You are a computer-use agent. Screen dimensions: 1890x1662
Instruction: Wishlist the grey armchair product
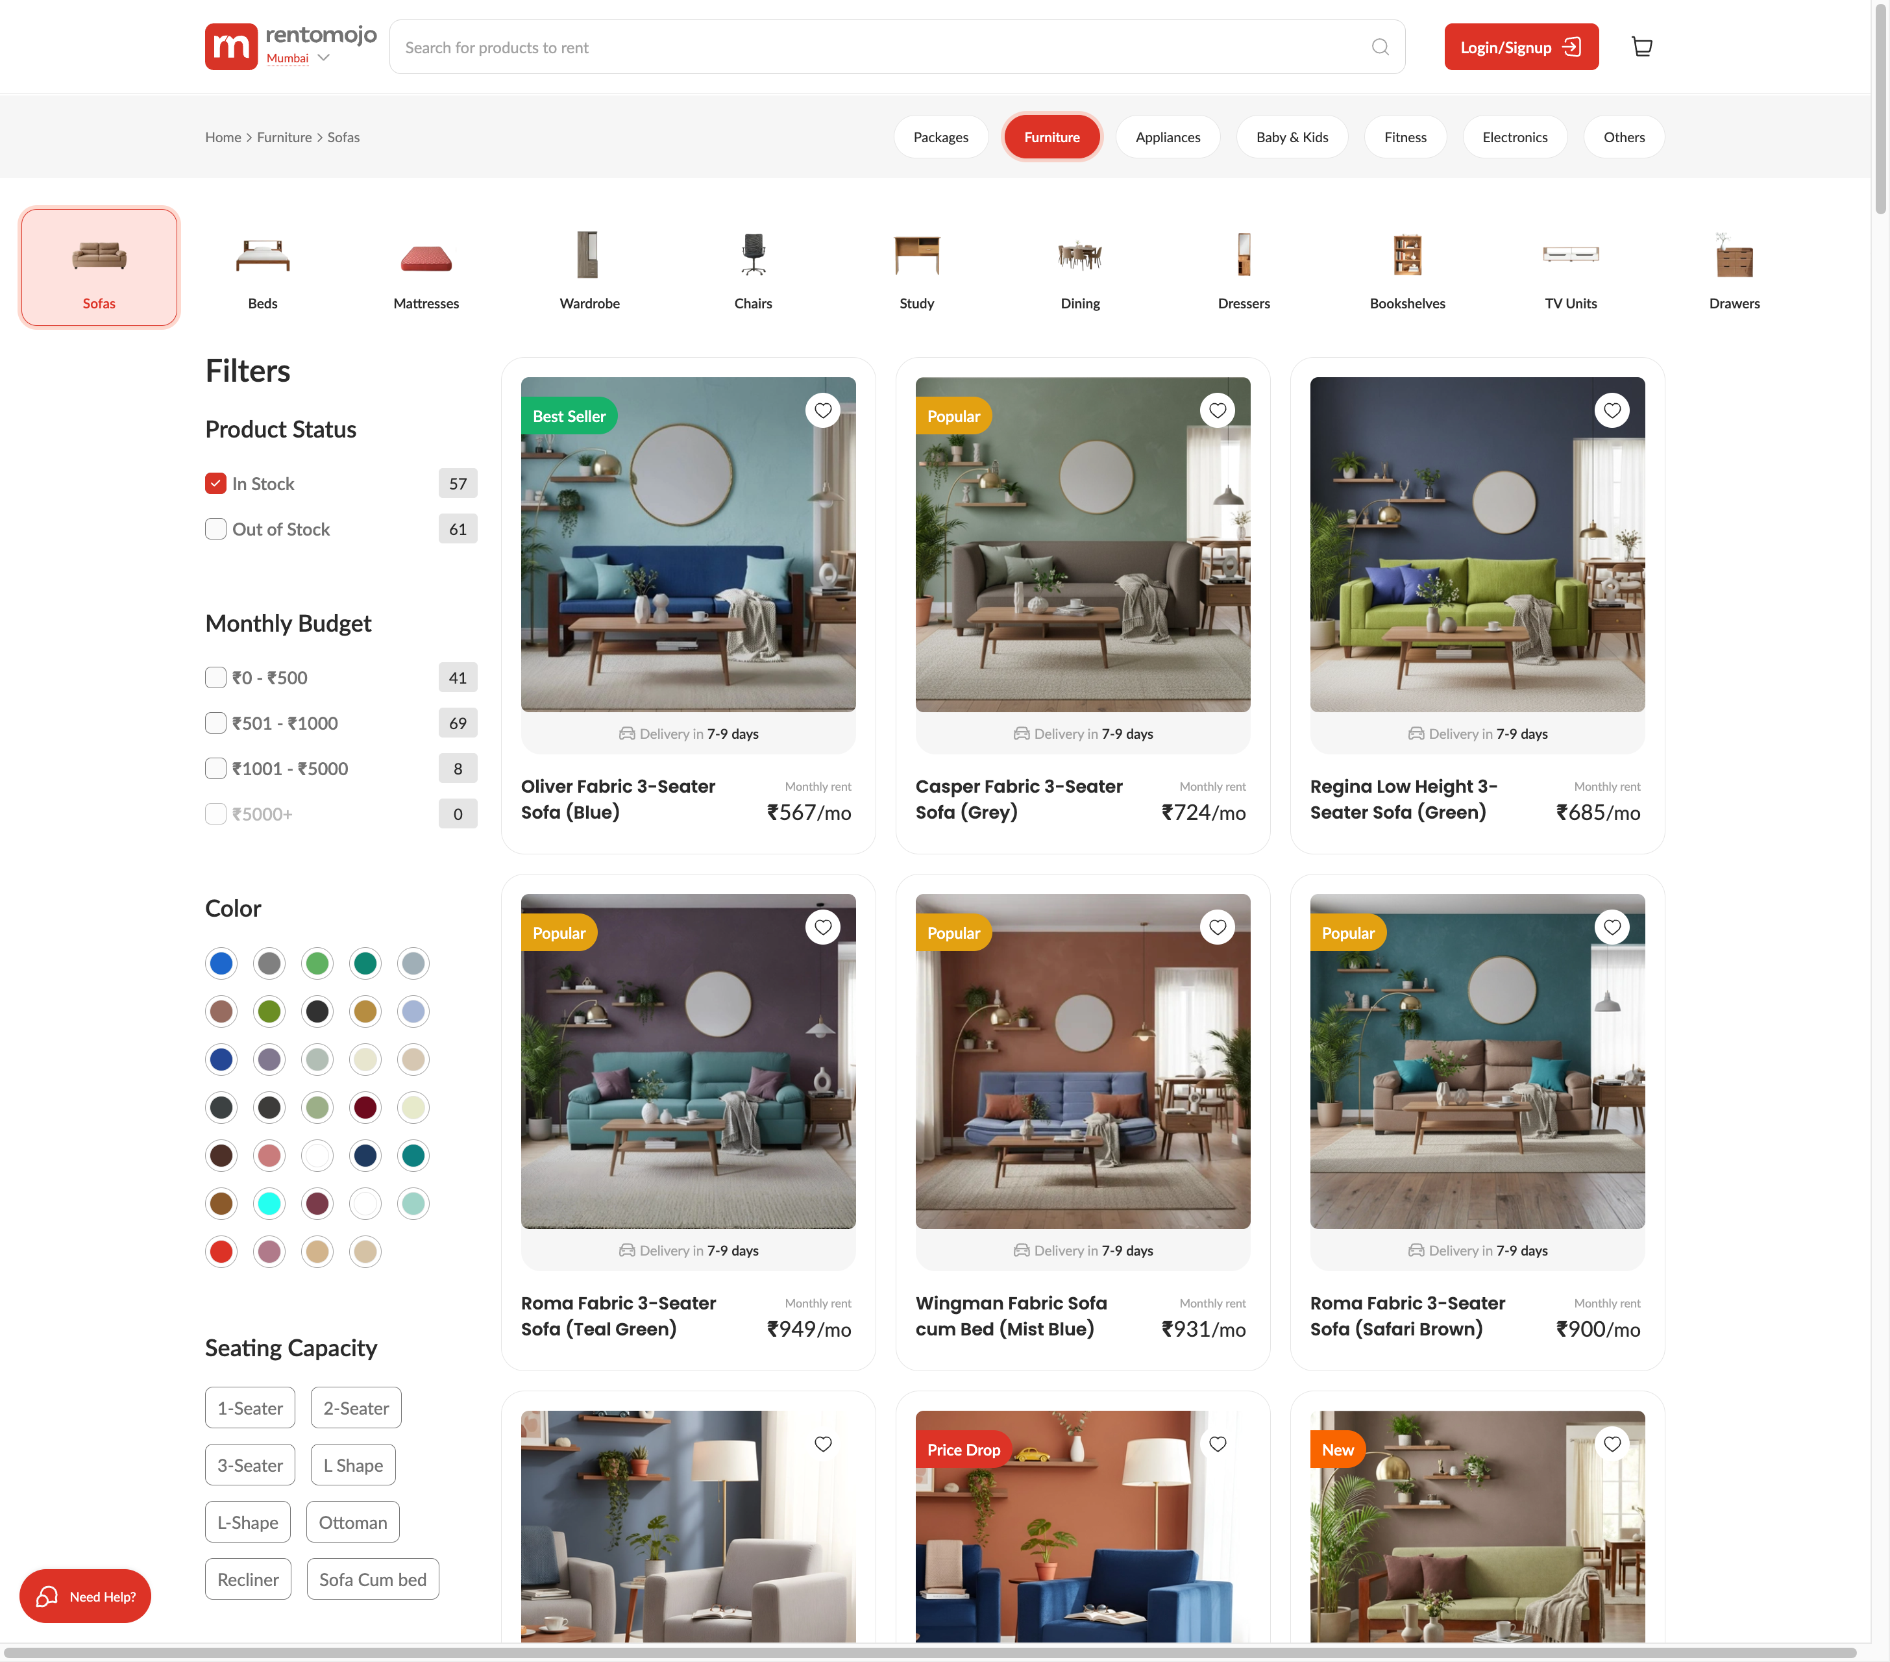point(823,1445)
